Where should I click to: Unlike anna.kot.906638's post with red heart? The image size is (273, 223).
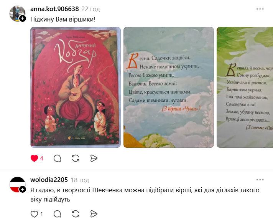pos(34,158)
